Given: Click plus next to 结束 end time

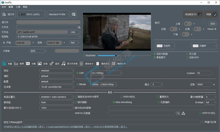Looking at the screenshot, I should 64,43.
